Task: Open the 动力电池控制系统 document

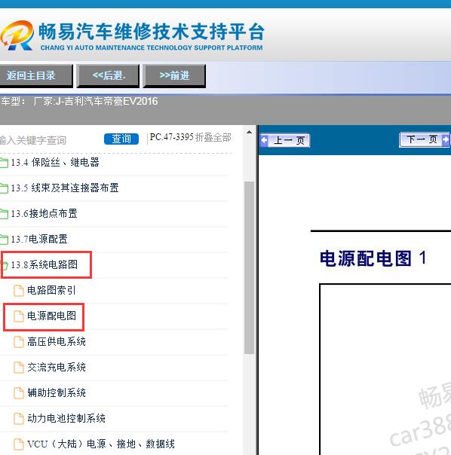Action: tap(66, 418)
